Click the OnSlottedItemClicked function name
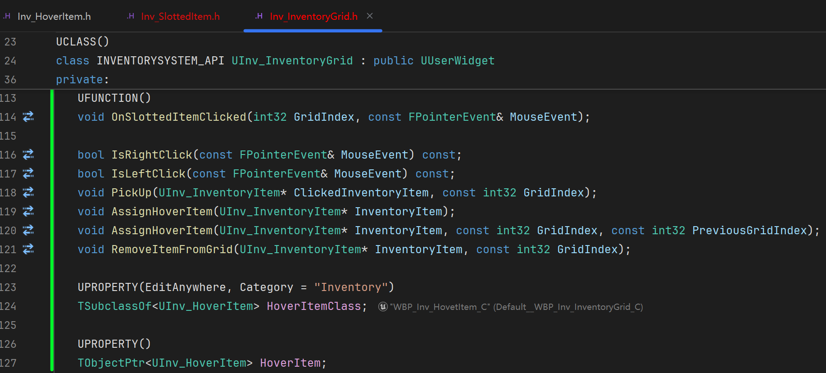 179,117
